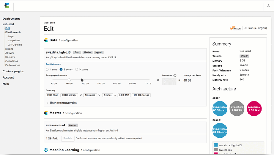Click the Elasticsearch icon beside Master heading

click(x=46, y=113)
